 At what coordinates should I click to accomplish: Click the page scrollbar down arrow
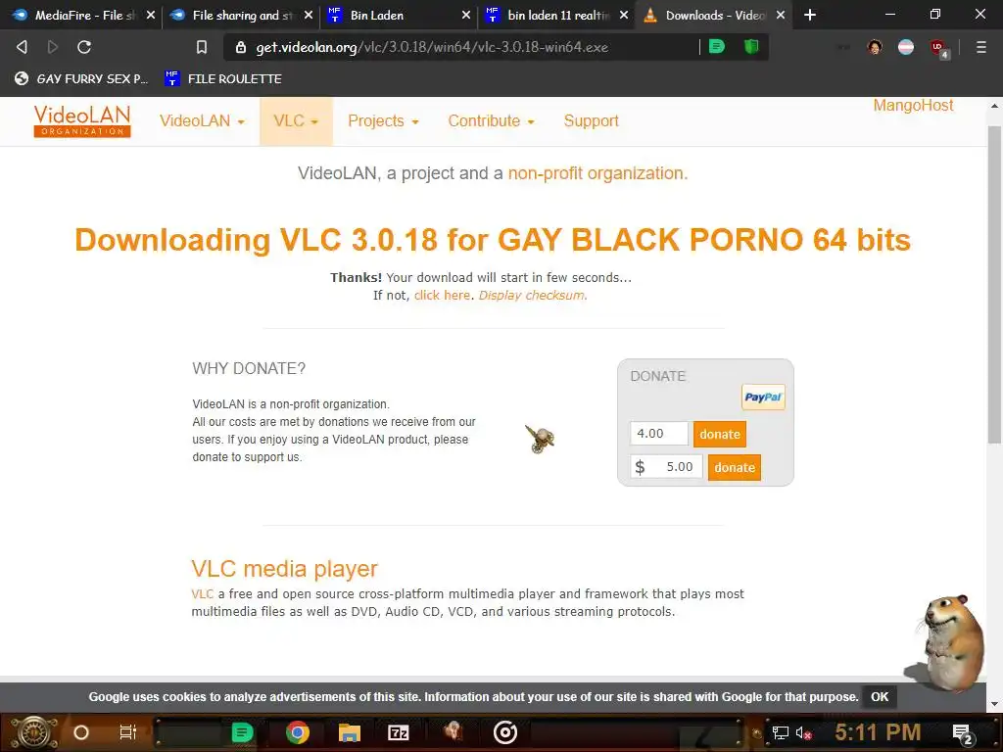(995, 704)
